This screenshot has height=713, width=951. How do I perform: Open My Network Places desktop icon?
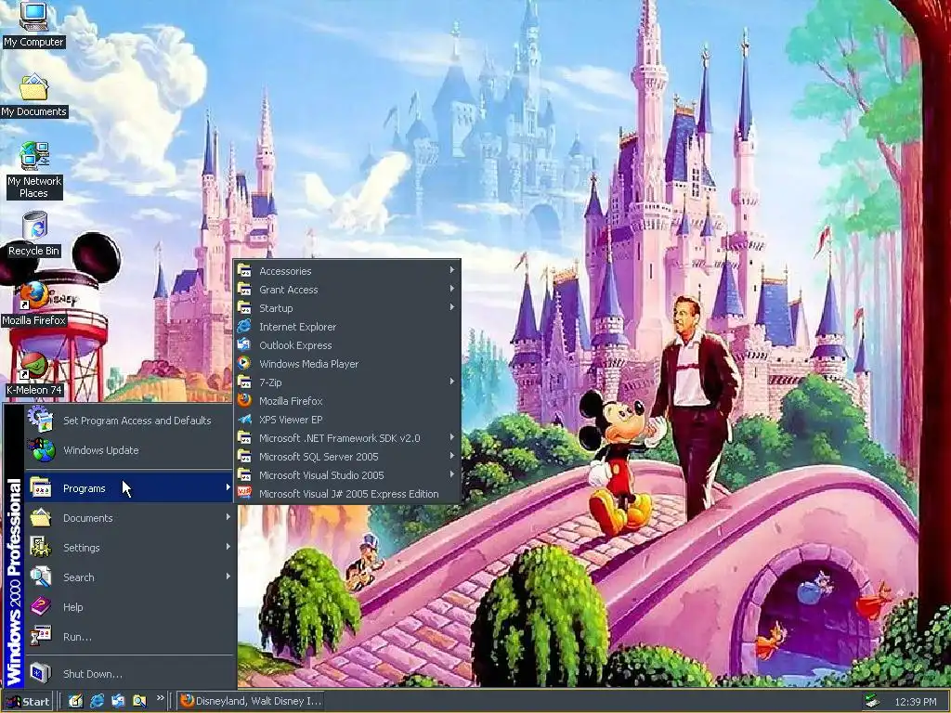point(34,170)
